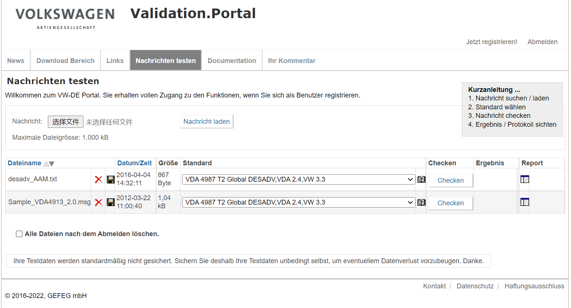This screenshot has width=571, height=308.
Task: Click the Ergebnis column header
Action: coord(490,163)
